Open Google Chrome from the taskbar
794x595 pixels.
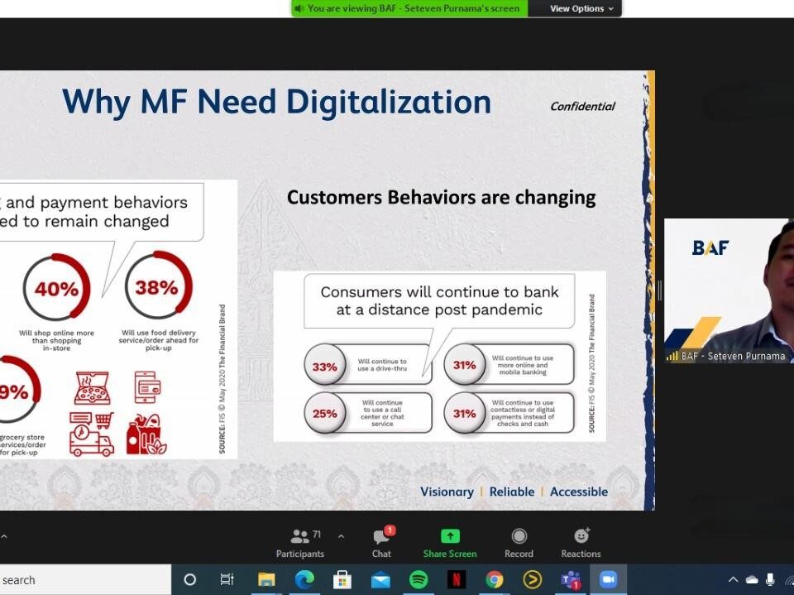tap(495, 579)
